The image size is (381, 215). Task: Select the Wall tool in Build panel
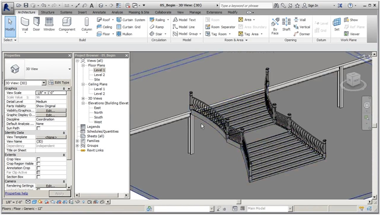pos(25,24)
